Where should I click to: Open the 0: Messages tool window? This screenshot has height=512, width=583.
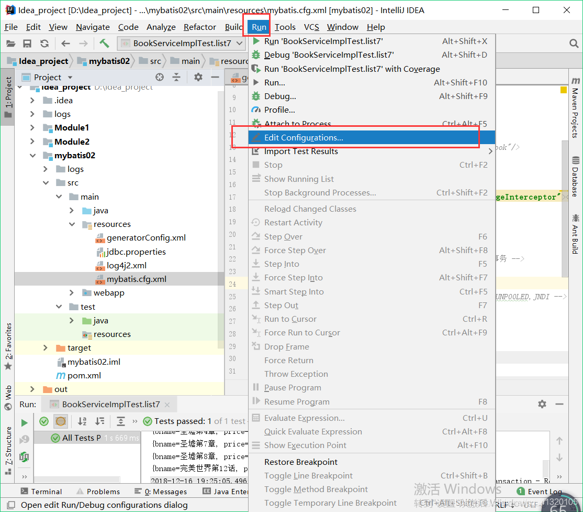coord(161,492)
